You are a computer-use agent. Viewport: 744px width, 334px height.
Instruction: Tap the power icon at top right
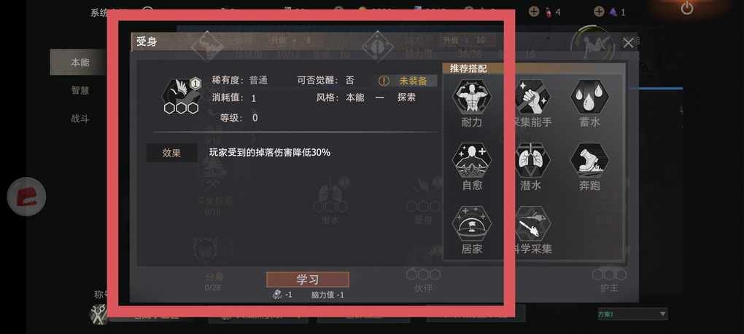coord(687,8)
